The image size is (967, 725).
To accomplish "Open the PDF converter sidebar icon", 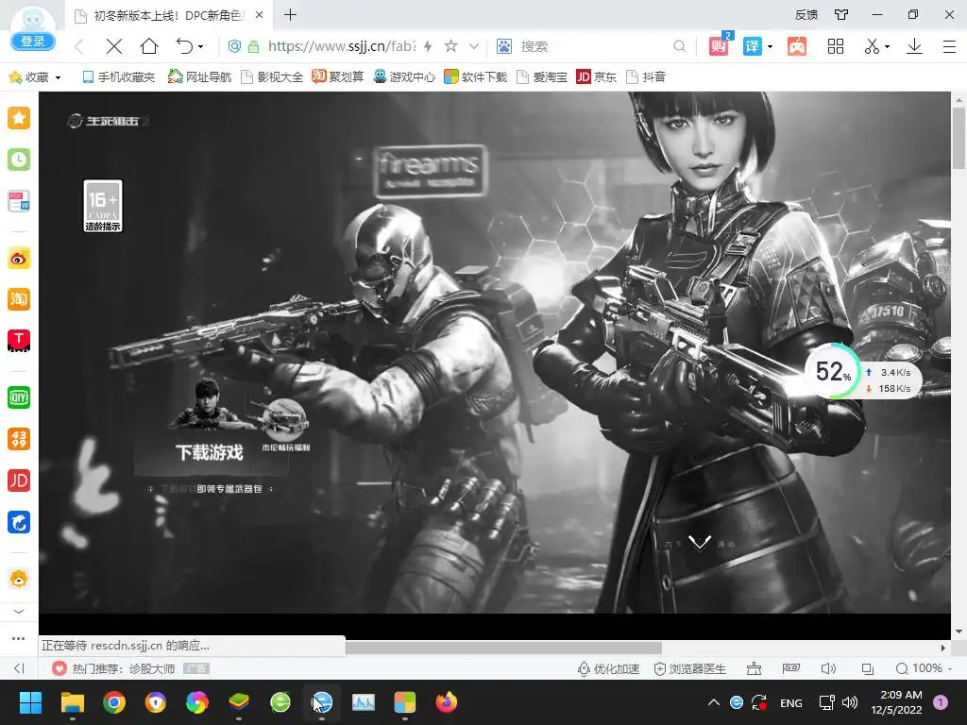I will tap(19, 201).
